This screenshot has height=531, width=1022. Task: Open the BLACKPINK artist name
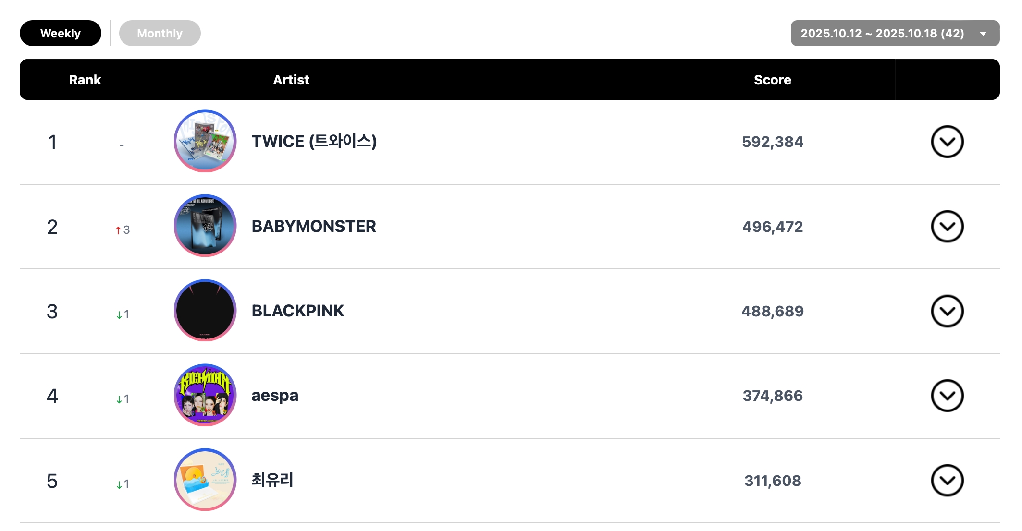pos(297,311)
